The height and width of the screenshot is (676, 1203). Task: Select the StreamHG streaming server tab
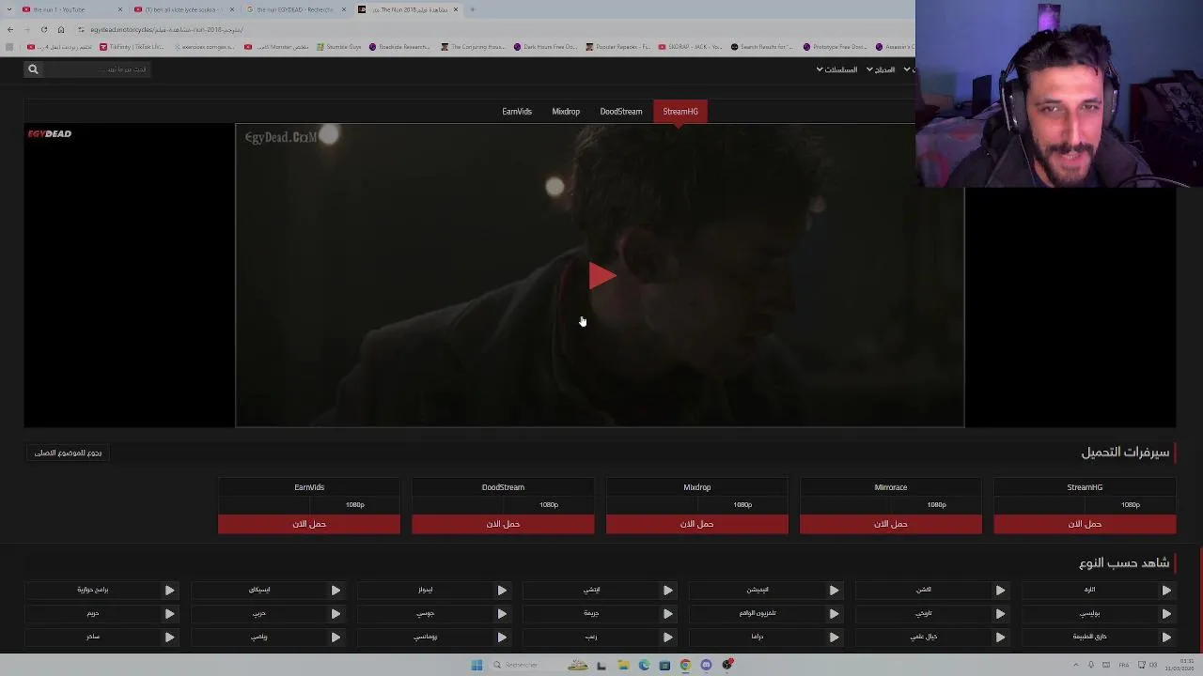pyautogui.click(x=680, y=112)
